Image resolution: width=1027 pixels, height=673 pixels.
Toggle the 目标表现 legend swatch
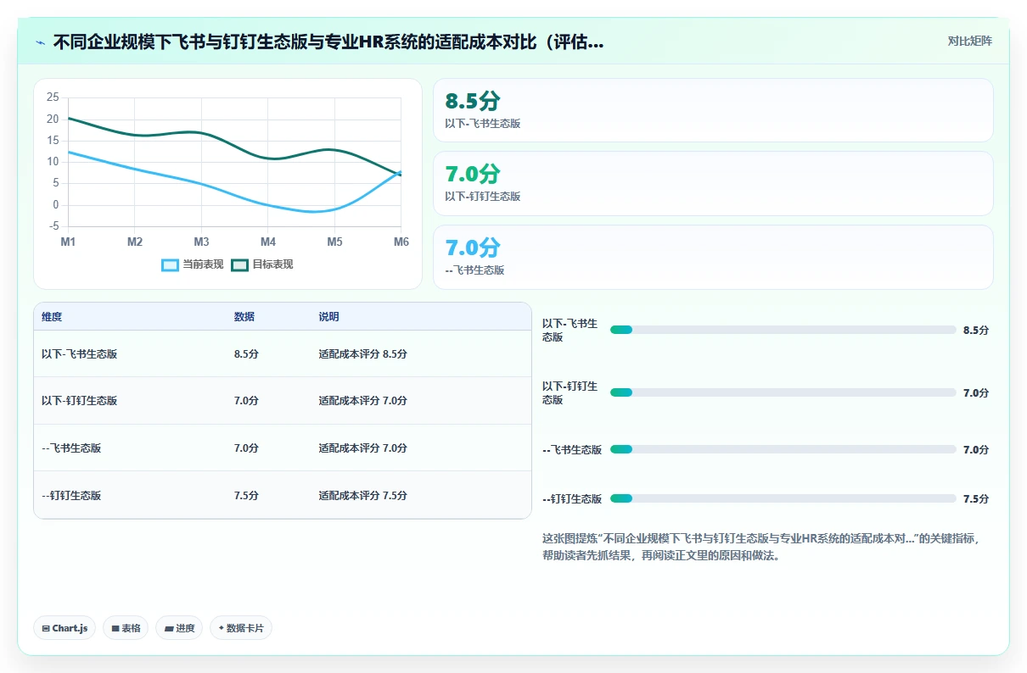[x=239, y=264]
